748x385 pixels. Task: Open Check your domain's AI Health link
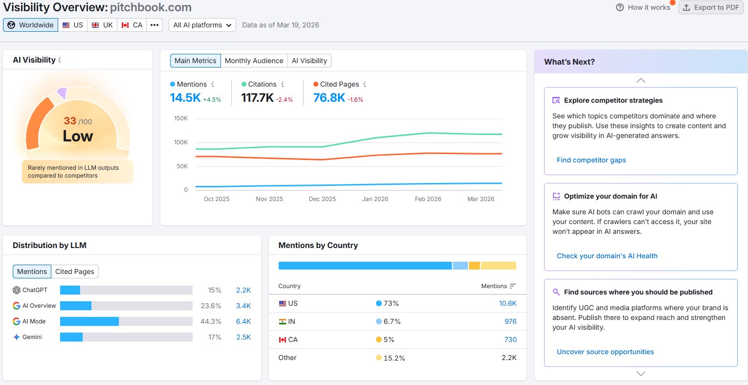pos(607,256)
